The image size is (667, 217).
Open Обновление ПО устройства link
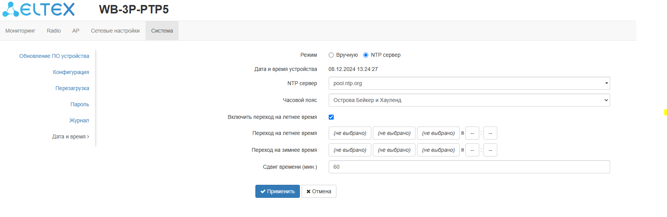point(54,56)
